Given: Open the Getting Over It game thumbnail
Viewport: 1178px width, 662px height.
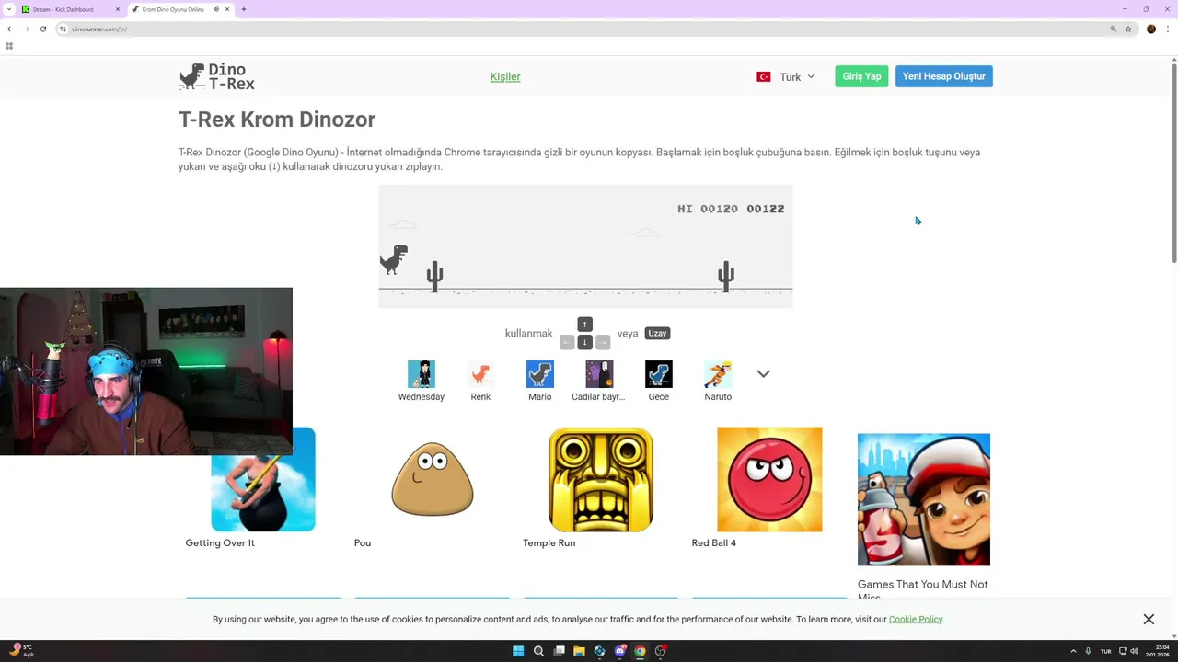Looking at the screenshot, I should (263, 479).
